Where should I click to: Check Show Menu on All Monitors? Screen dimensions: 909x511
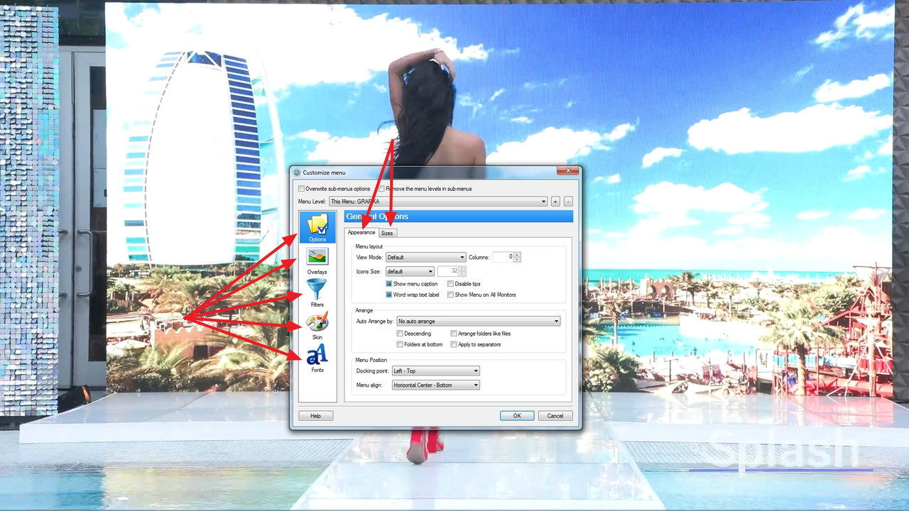(451, 295)
